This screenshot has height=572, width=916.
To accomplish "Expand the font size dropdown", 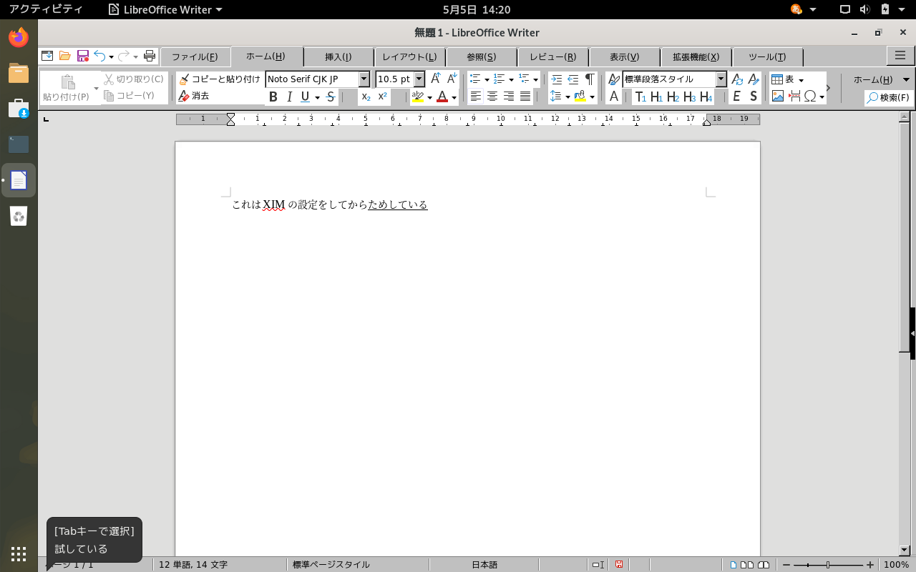I will click(x=419, y=79).
